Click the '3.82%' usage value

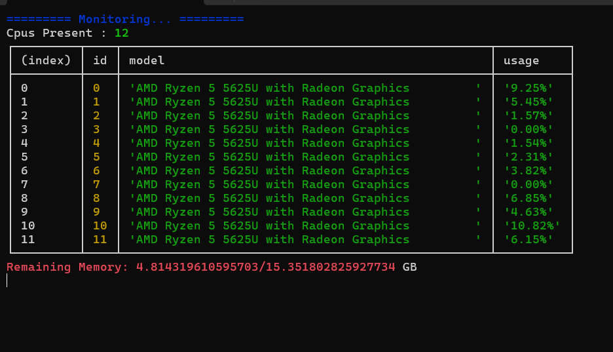529,170
